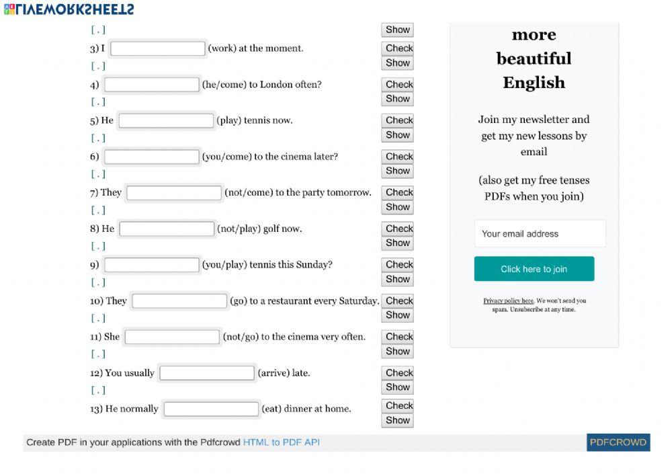The width and height of the screenshot is (672, 476).
Task: Show the answer for question 4
Action: pyautogui.click(x=397, y=99)
